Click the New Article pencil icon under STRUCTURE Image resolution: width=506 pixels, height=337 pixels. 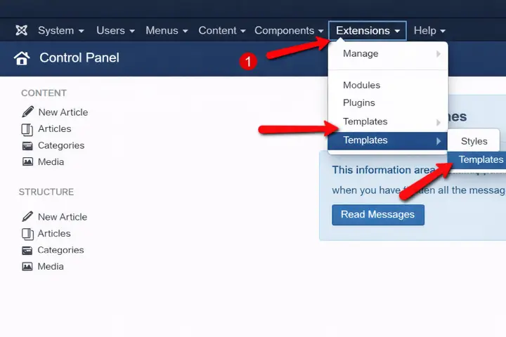27,217
